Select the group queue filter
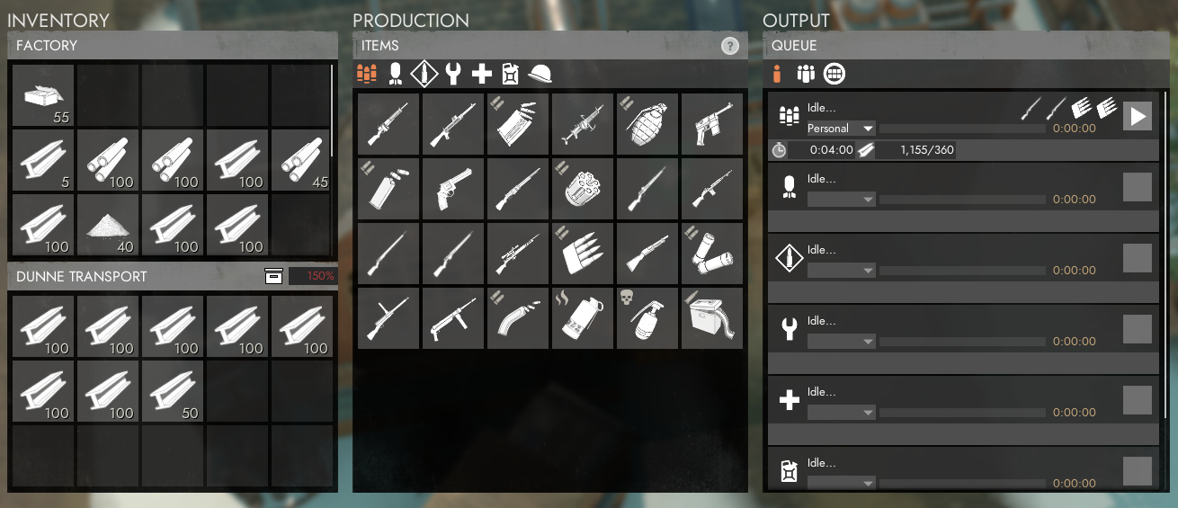 [x=806, y=74]
